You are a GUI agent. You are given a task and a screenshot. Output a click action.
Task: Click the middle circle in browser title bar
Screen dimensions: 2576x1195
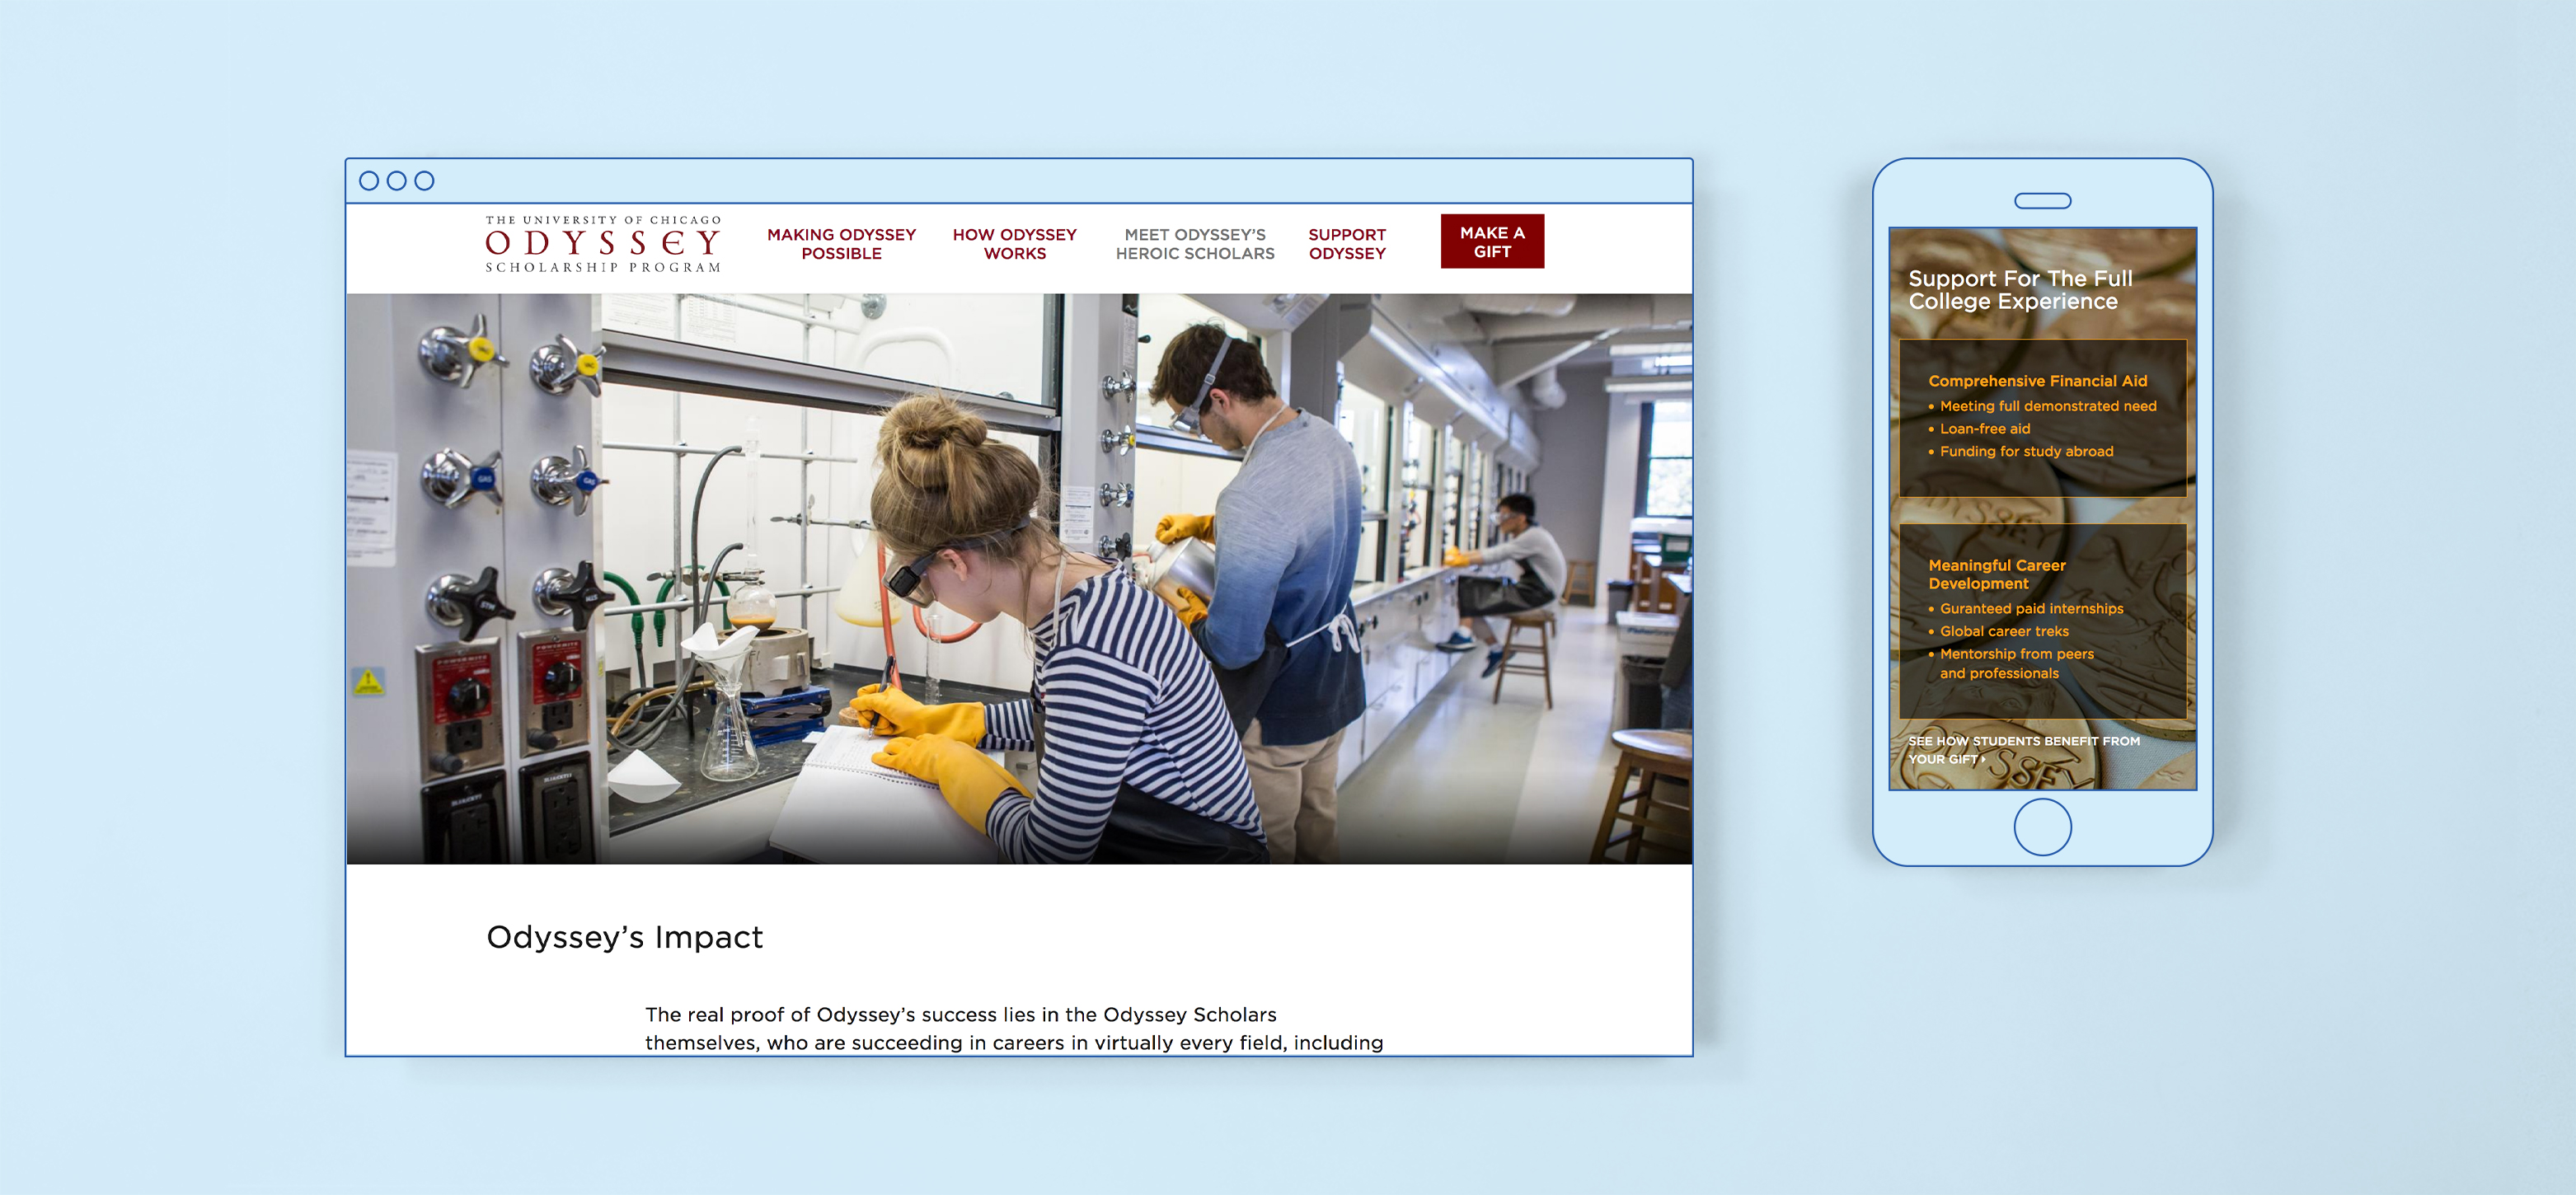[x=396, y=181]
